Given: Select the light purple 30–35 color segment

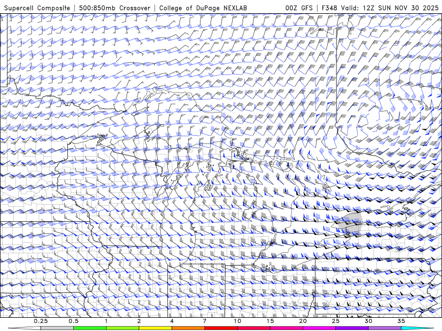Looking at the screenshot, I should click(x=385, y=328).
